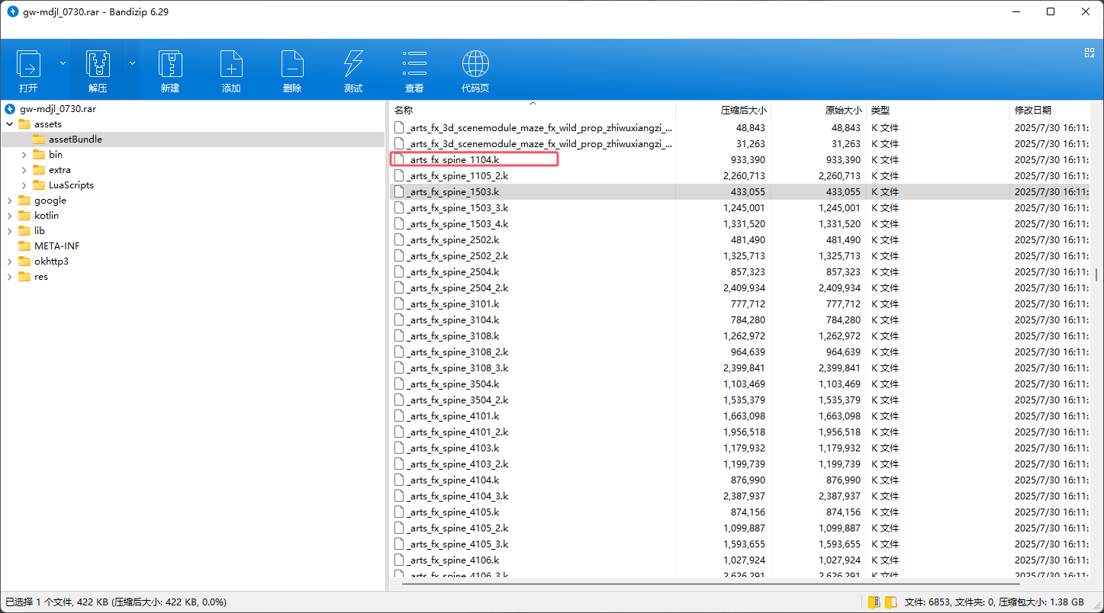This screenshot has width=1104, height=613.
Task: Select file _arts_fx_spine_1503_4.k
Action: click(458, 224)
